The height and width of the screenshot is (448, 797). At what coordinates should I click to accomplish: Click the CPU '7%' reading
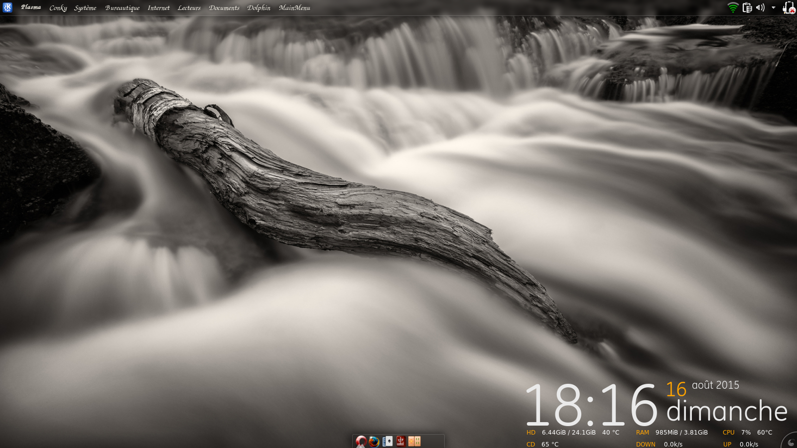click(746, 433)
